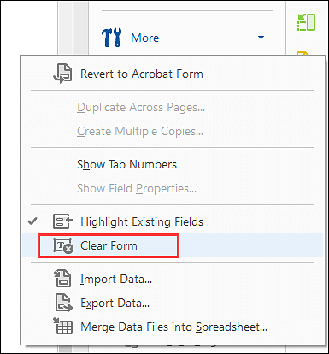The width and height of the screenshot is (329, 354).
Task: Click the Duplicate Across Pages... entry
Action: (x=141, y=108)
